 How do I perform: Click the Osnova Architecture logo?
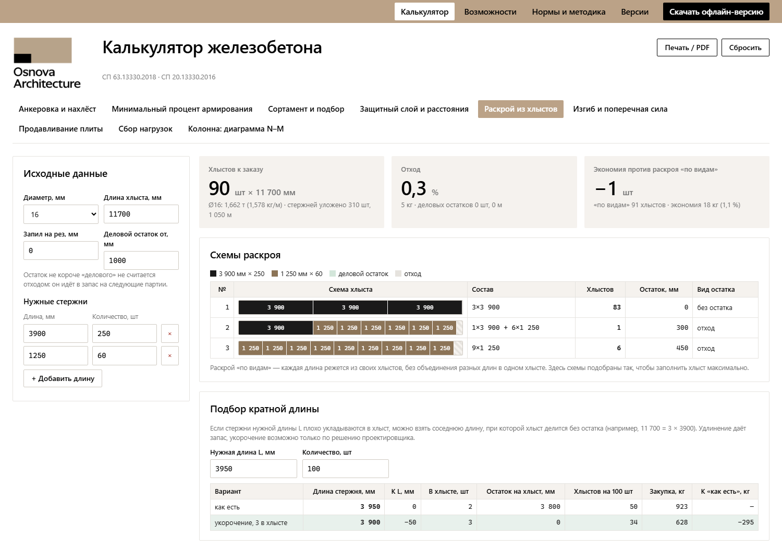[47, 63]
